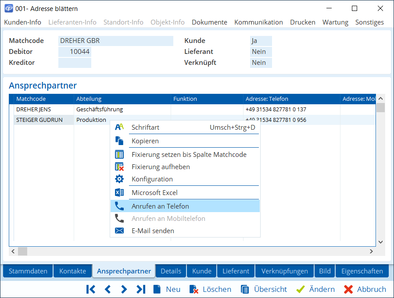Expand the Sonstiges menu
The width and height of the screenshot is (394, 298).
pos(369,22)
